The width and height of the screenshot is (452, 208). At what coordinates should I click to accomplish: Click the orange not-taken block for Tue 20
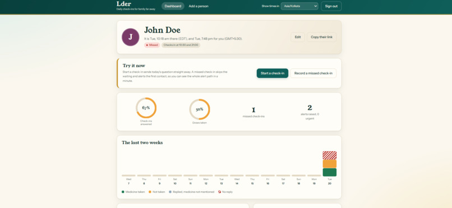(330, 164)
